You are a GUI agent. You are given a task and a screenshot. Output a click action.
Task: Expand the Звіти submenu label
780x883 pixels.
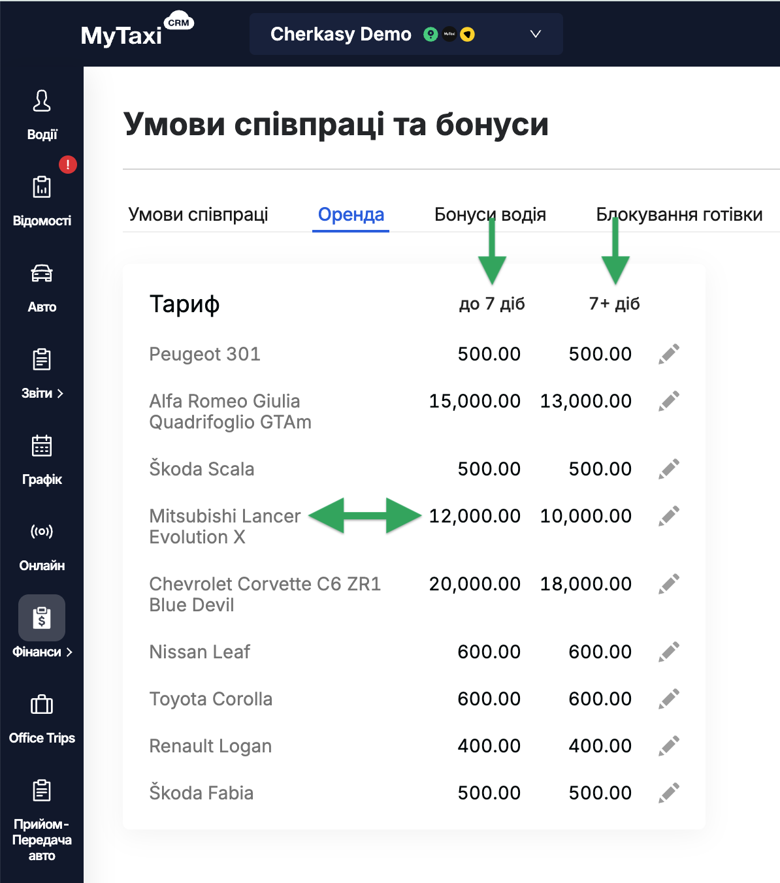click(x=42, y=393)
